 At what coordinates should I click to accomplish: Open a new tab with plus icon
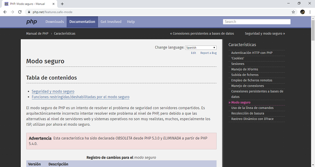click(62, 4)
